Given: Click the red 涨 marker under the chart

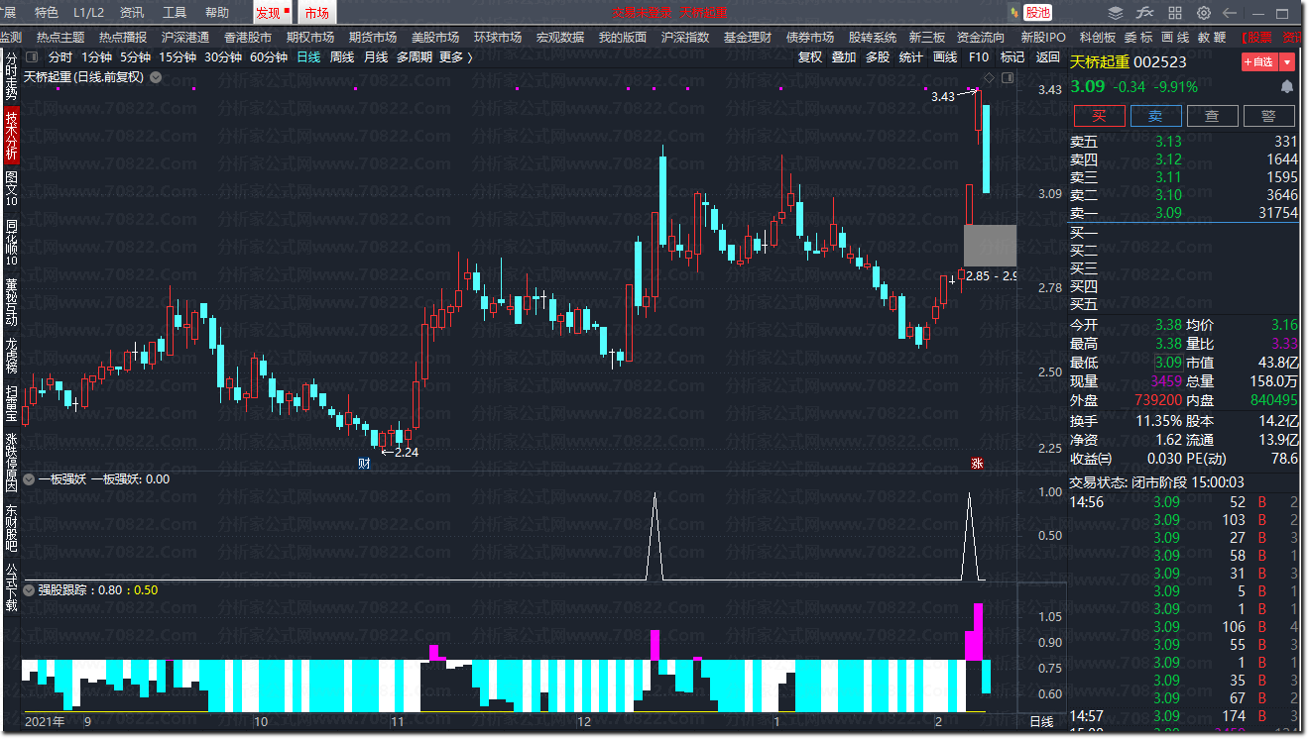Looking at the screenshot, I should [x=977, y=463].
